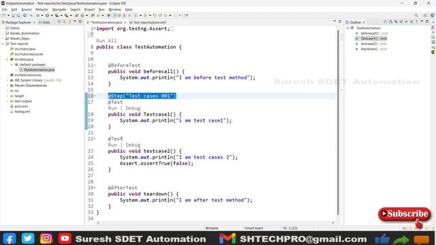Screen dimensions: 436x245
Task: Open Package Explorer view menu dots
Action: 69,22
